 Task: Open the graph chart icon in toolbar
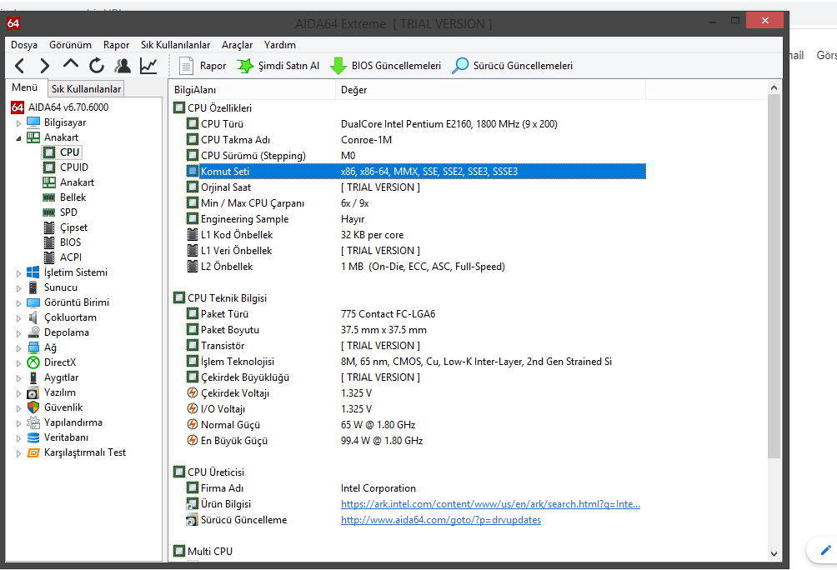[148, 66]
